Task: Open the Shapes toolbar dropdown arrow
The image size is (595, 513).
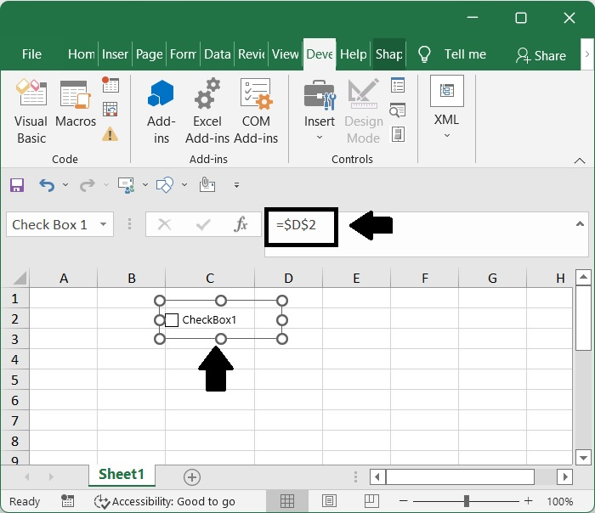Action: (x=184, y=185)
